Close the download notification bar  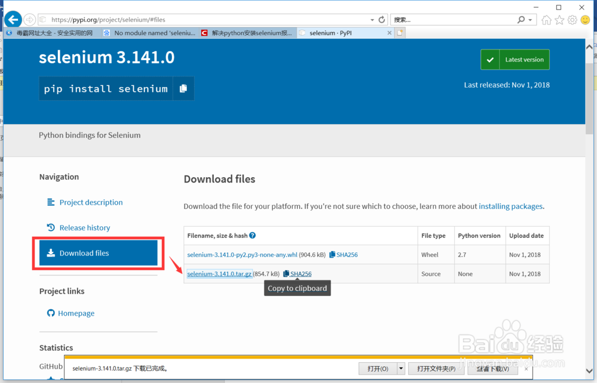(526, 369)
